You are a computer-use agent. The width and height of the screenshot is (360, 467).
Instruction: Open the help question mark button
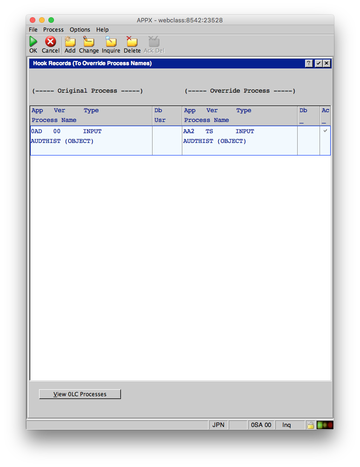pos(309,63)
